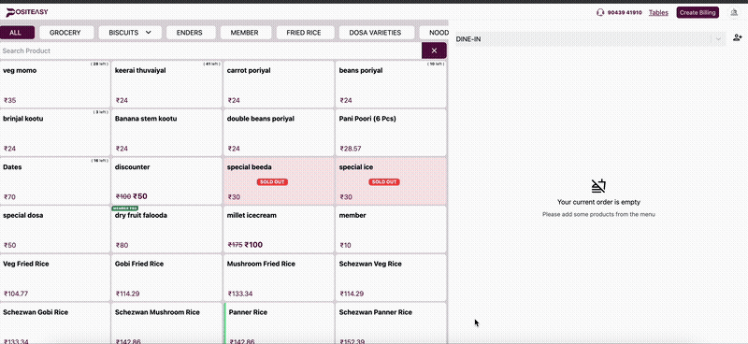
Task: Select the Schezwan Mushroom Rice card
Action: tap(166, 323)
